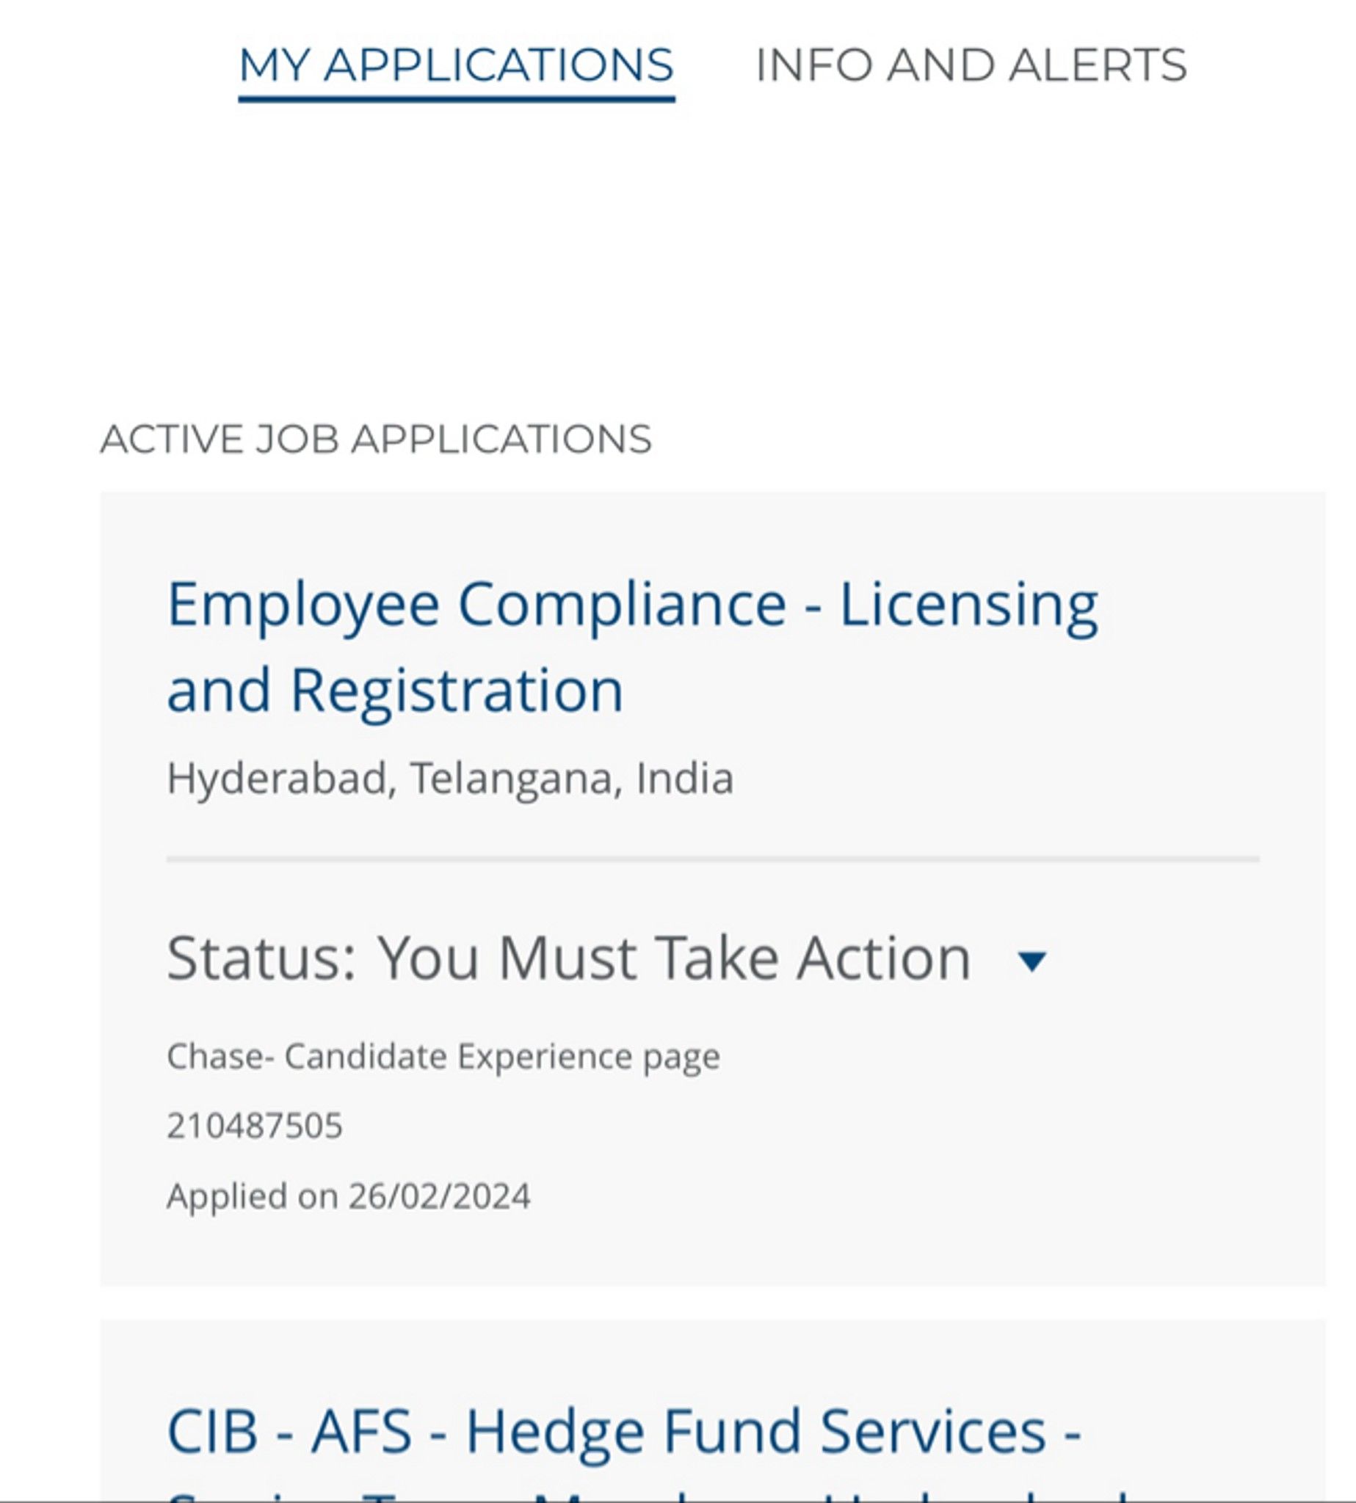Click the white gap between the two job cards
The image size is (1356, 1503).
712,1303
